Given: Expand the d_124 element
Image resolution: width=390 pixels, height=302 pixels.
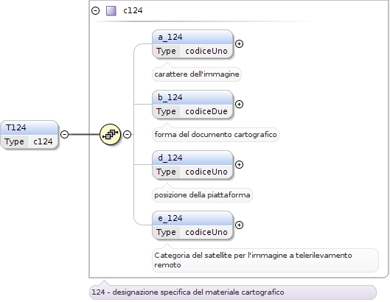Looking at the screenshot, I should (x=239, y=164).
